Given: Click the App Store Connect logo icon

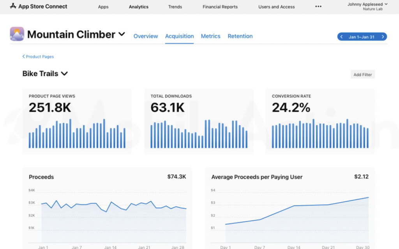Looking at the screenshot, I should click(13, 6).
